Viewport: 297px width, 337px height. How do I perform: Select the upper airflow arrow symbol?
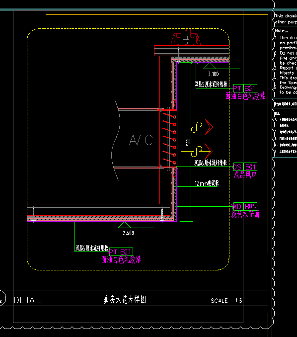(x=197, y=127)
